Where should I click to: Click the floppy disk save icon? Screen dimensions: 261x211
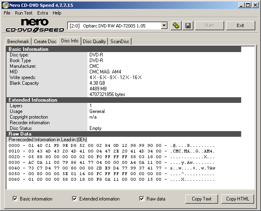pyautogui.click(x=188, y=26)
